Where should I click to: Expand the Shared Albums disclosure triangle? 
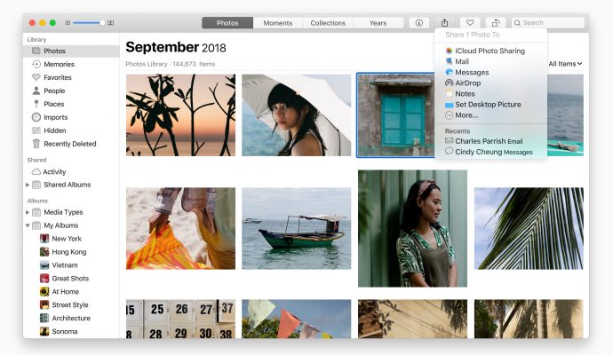pos(28,185)
